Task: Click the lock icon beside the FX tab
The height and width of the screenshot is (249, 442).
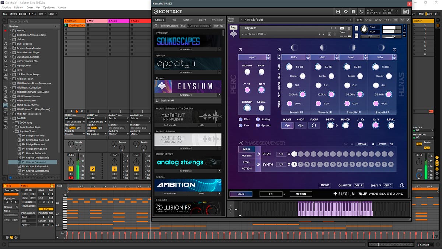Action: pos(284,194)
